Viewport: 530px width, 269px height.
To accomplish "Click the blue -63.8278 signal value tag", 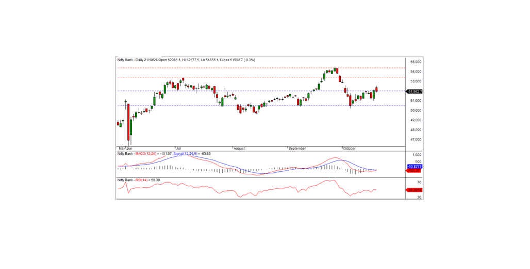I will pos(415,167).
